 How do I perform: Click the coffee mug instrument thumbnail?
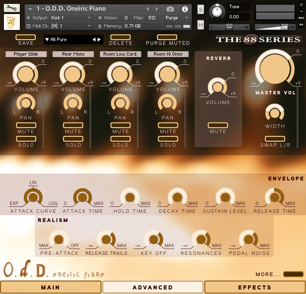coord(12,22)
